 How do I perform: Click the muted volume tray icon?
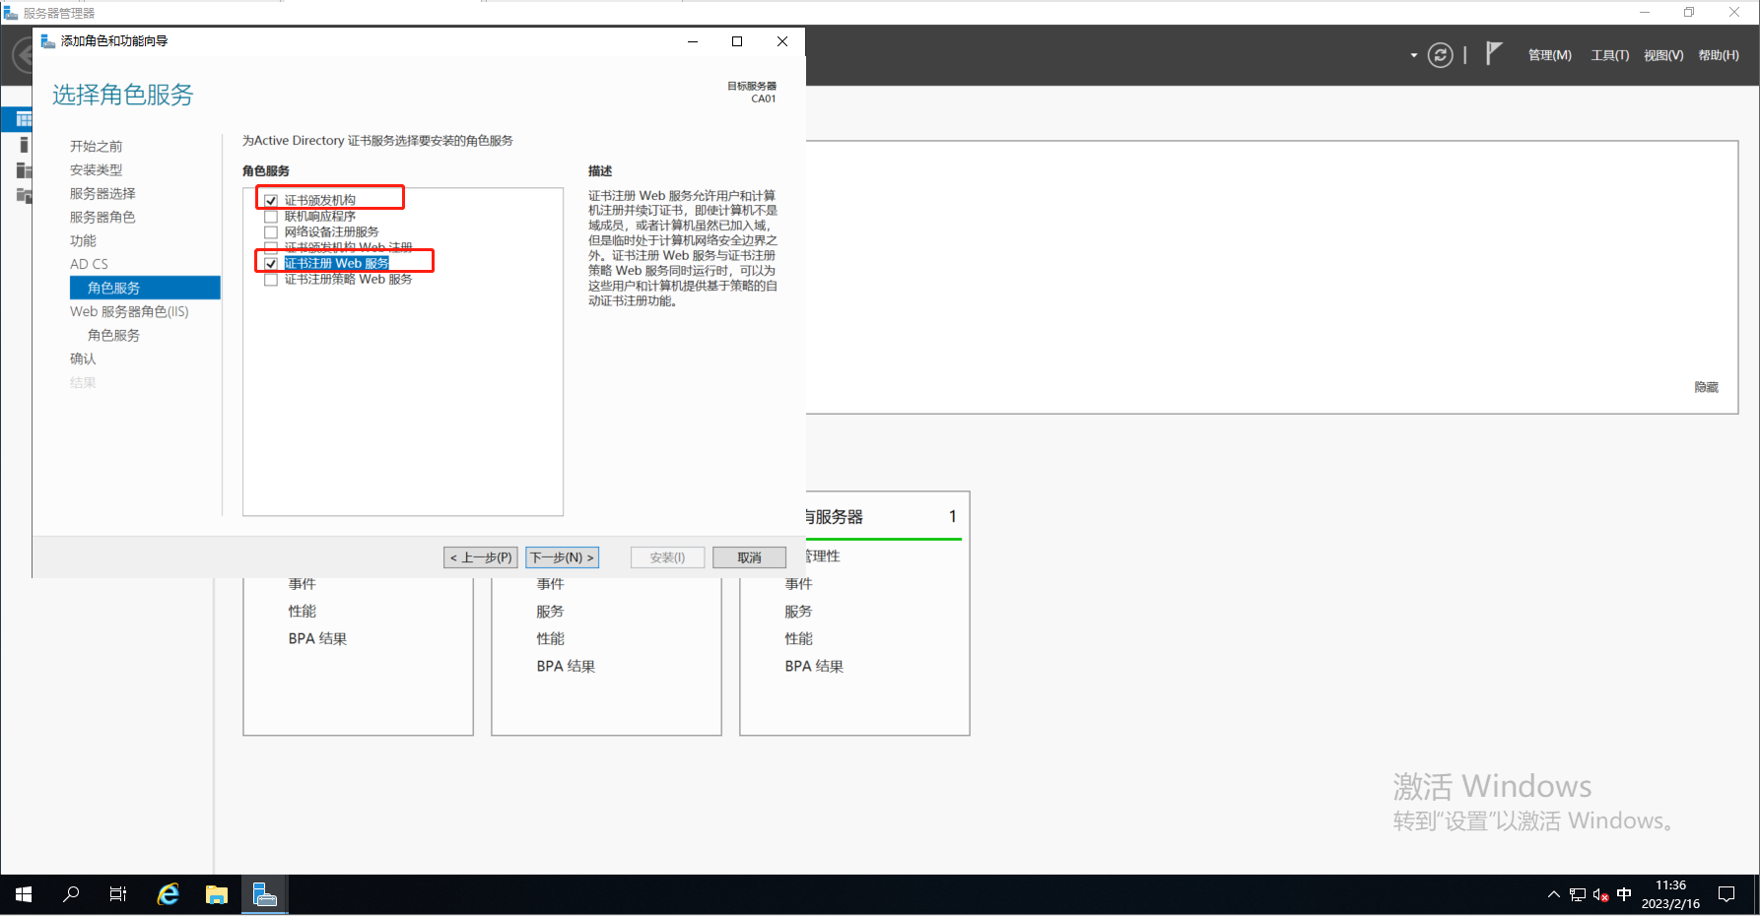coord(1600,894)
